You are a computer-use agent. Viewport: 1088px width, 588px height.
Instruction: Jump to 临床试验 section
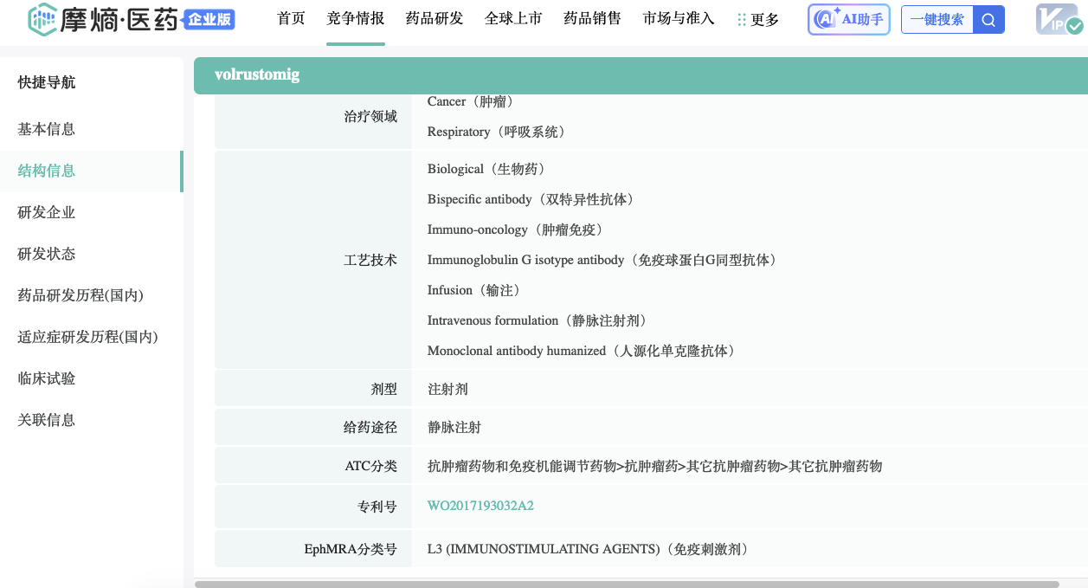click(x=47, y=378)
